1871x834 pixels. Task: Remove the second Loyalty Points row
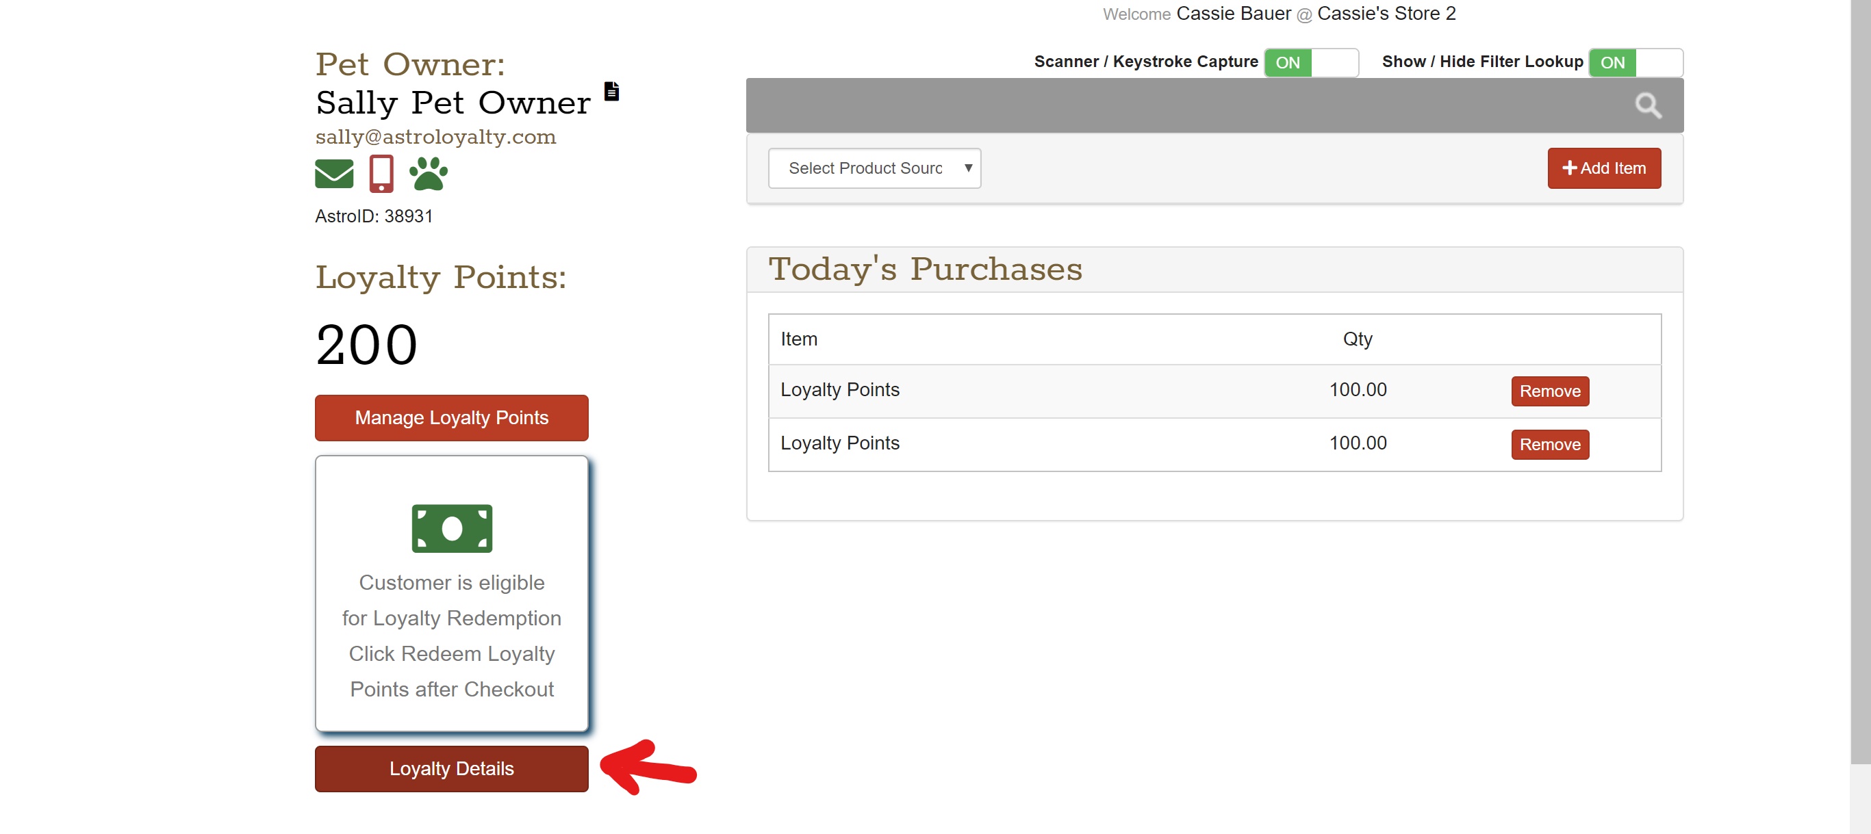[1549, 444]
